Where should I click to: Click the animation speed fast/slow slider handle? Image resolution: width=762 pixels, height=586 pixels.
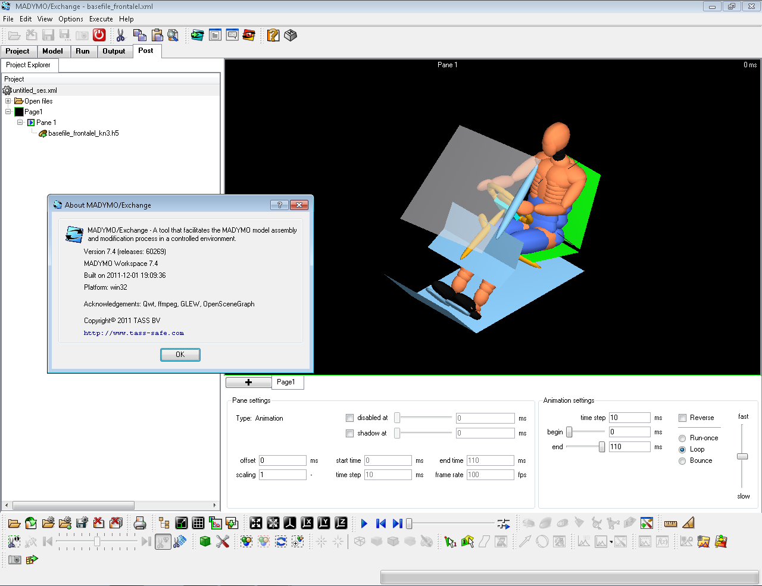[742, 456]
